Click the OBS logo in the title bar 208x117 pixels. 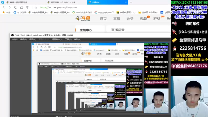12,35
